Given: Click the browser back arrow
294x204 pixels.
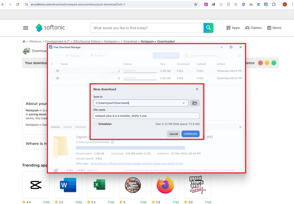Looking at the screenshot, I should tap(3, 4).
